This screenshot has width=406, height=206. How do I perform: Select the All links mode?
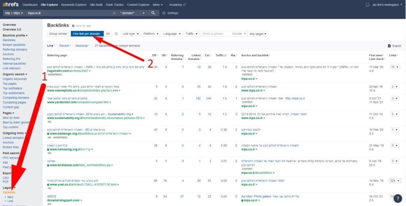pyautogui.click(x=108, y=34)
